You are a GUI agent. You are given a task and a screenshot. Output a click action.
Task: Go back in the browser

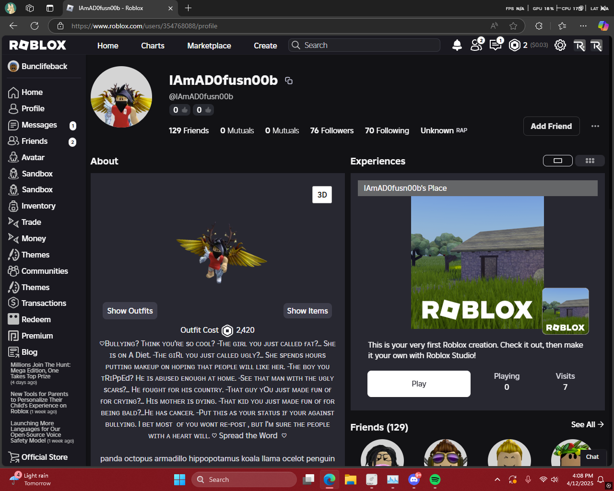click(13, 26)
